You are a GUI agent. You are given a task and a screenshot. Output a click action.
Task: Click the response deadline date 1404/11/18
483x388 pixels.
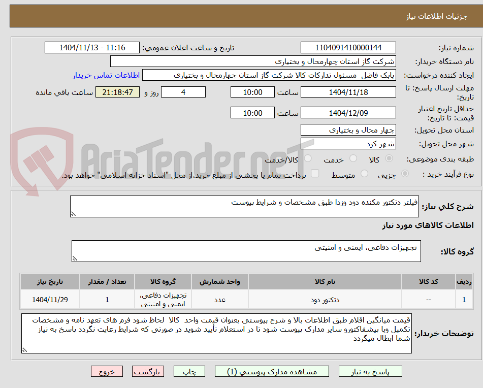pyautogui.click(x=348, y=92)
